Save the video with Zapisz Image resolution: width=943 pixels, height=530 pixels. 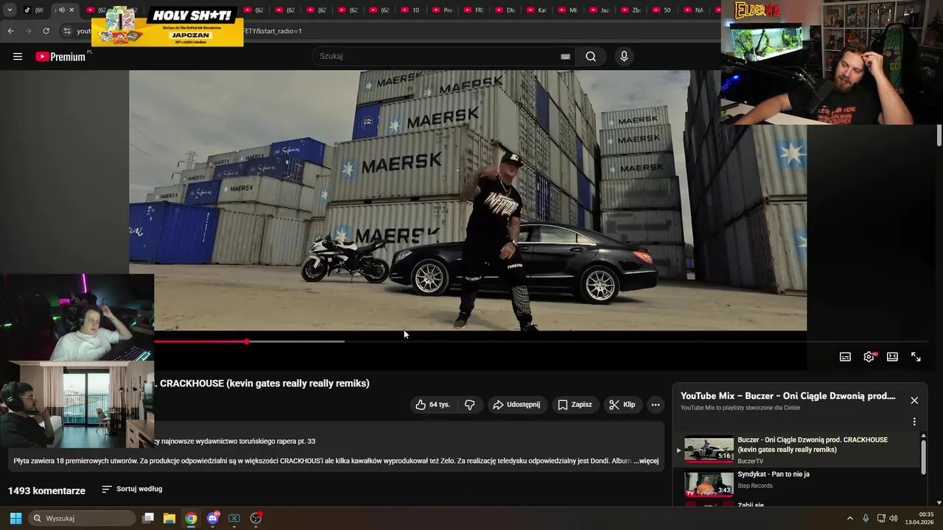pos(575,405)
